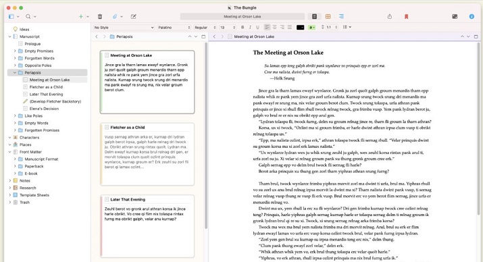Screen dimensions: 483x262
Task: Click Fletcher as a Child index card
Action: point(147,154)
